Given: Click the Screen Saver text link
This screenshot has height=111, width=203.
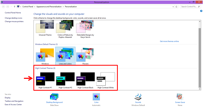Looking at the screenshot, I should pyautogui.click(x=180, y=102).
